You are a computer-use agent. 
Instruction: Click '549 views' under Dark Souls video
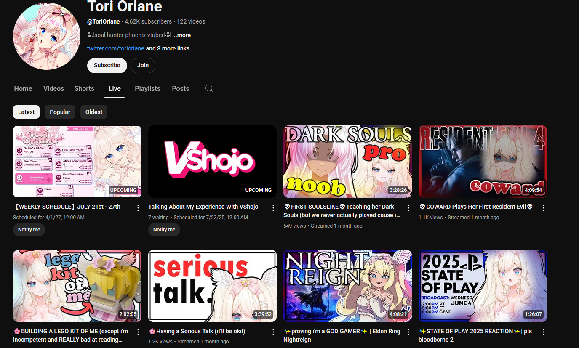(294, 226)
